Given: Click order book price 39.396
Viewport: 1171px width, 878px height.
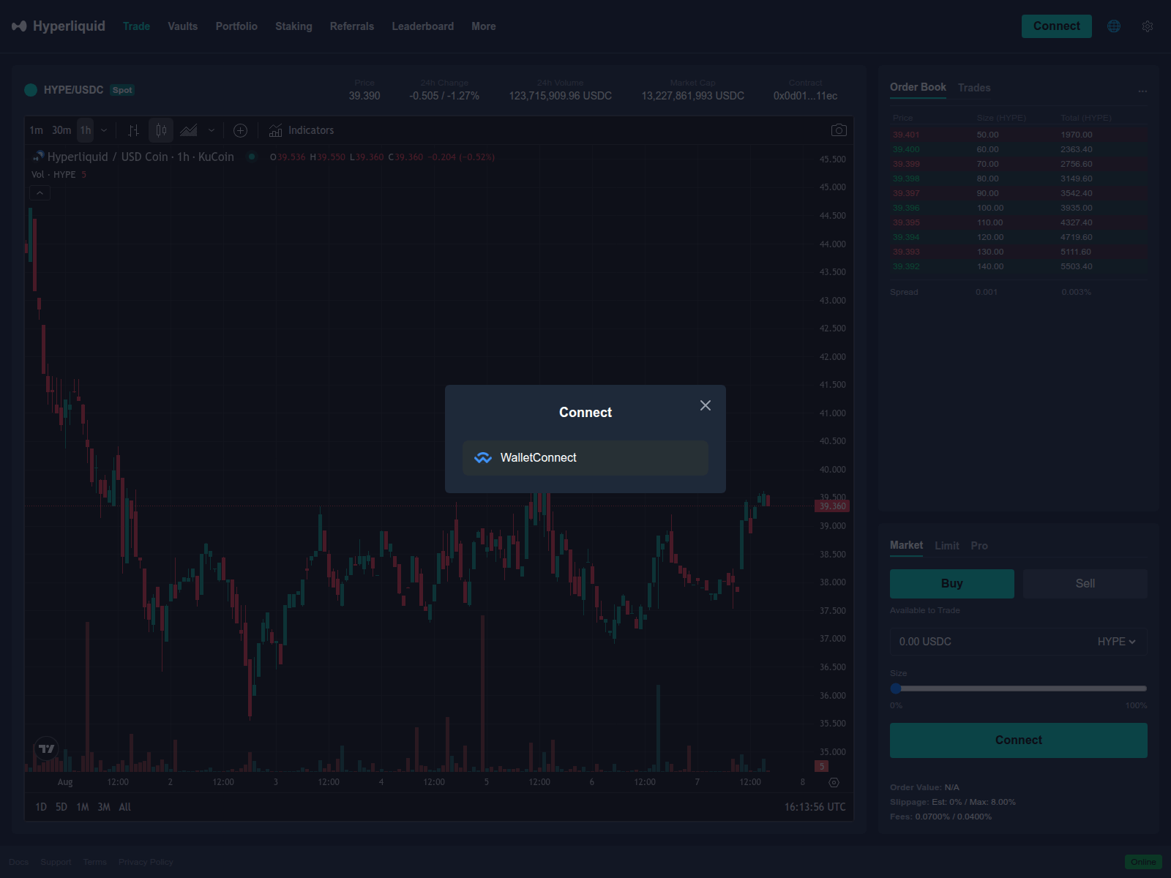Looking at the screenshot, I should (906, 208).
